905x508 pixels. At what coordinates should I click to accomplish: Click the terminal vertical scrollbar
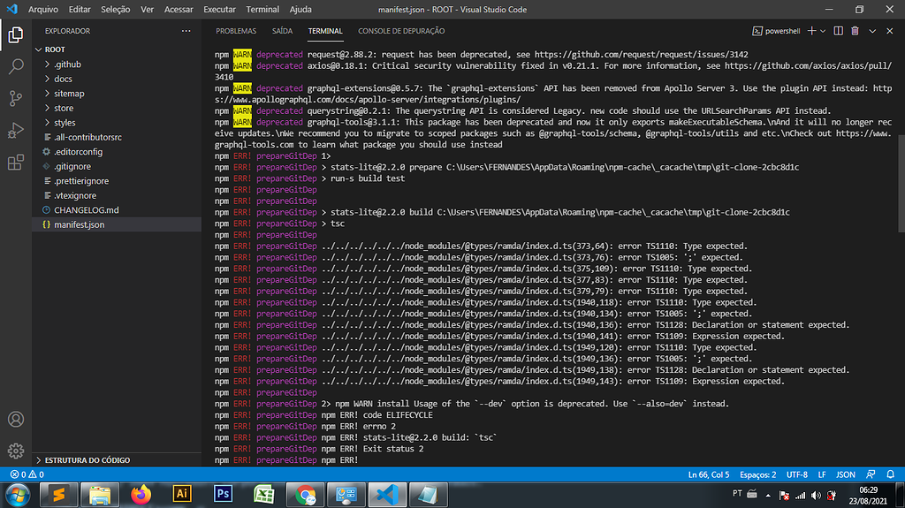[901, 184]
